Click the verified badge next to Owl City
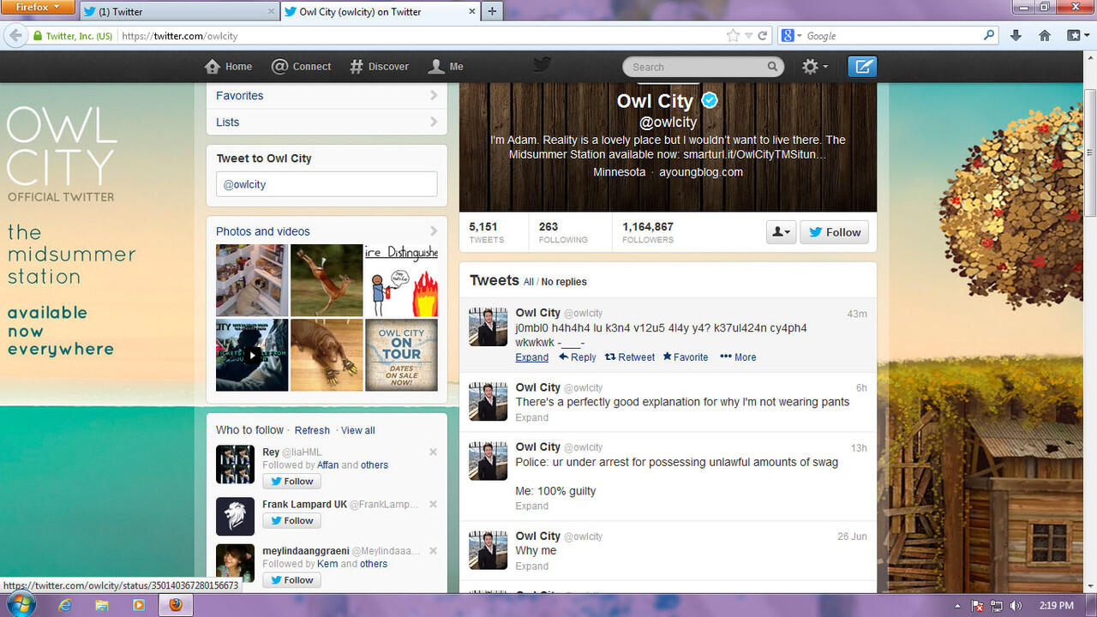The height and width of the screenshot is (617, 1097). [x=710, y=101]
